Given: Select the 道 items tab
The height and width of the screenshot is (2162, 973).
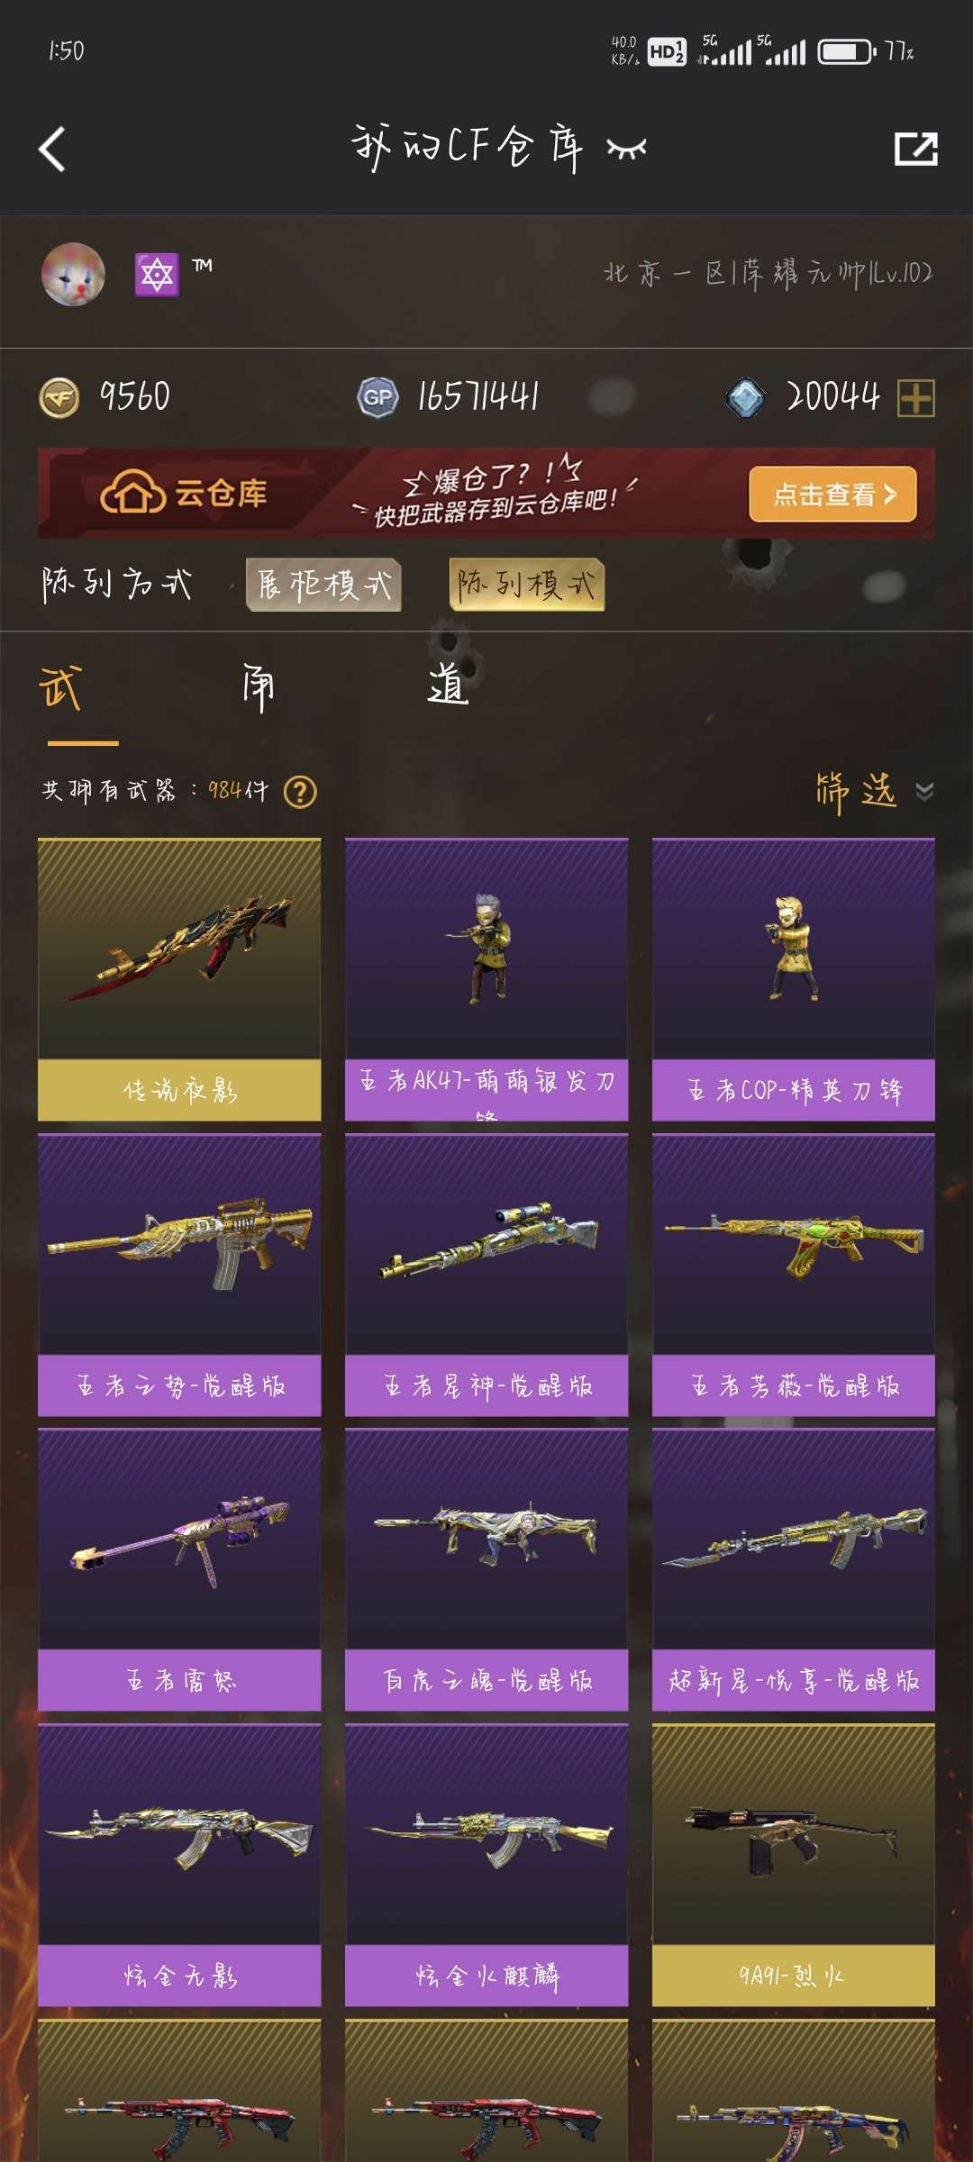Looking at the screenshot, I should click(448, 685).
